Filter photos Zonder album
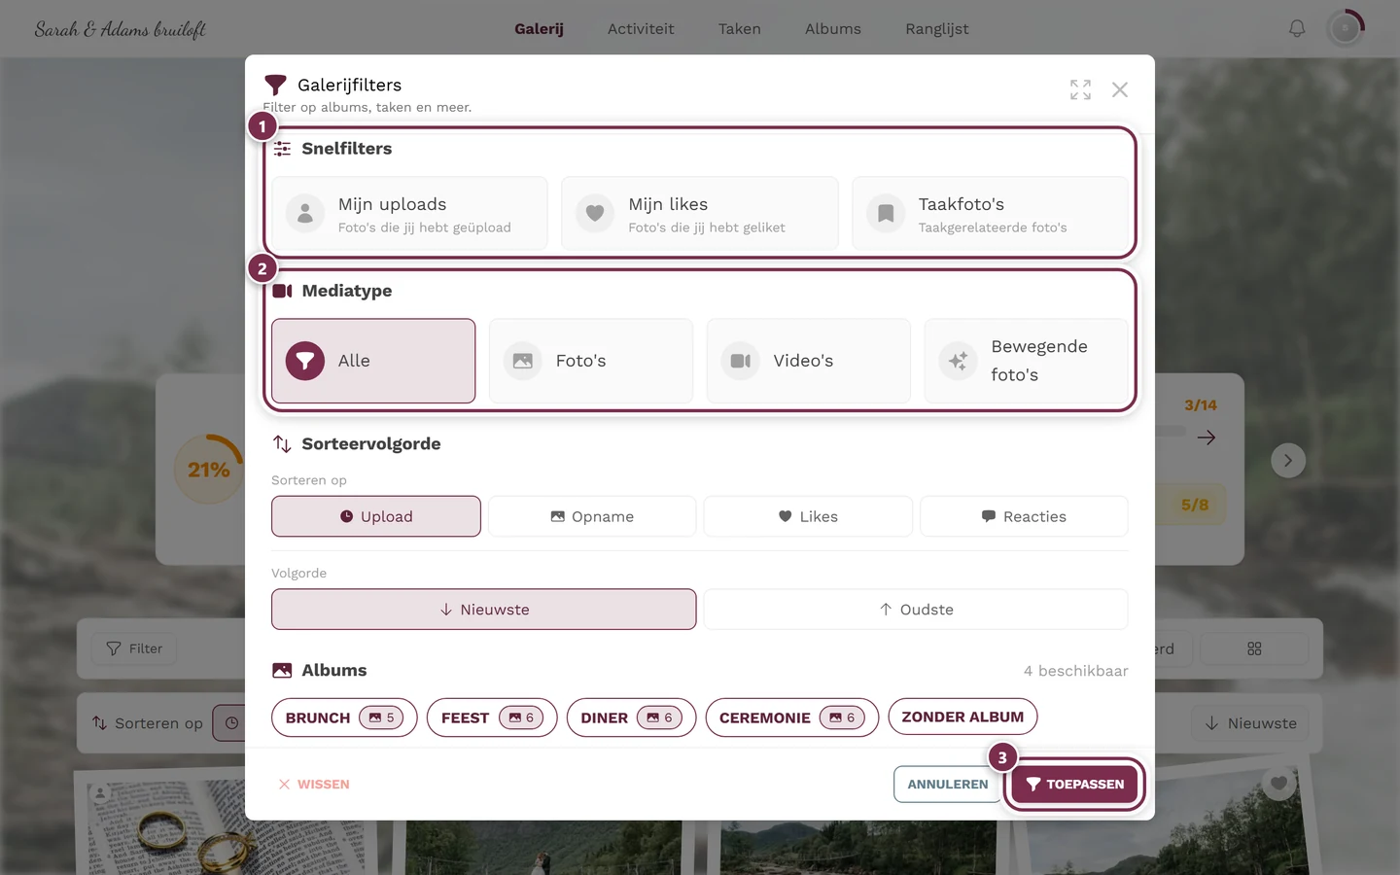The width and height of the screenshot is (1400, 875). click(962, 717)
